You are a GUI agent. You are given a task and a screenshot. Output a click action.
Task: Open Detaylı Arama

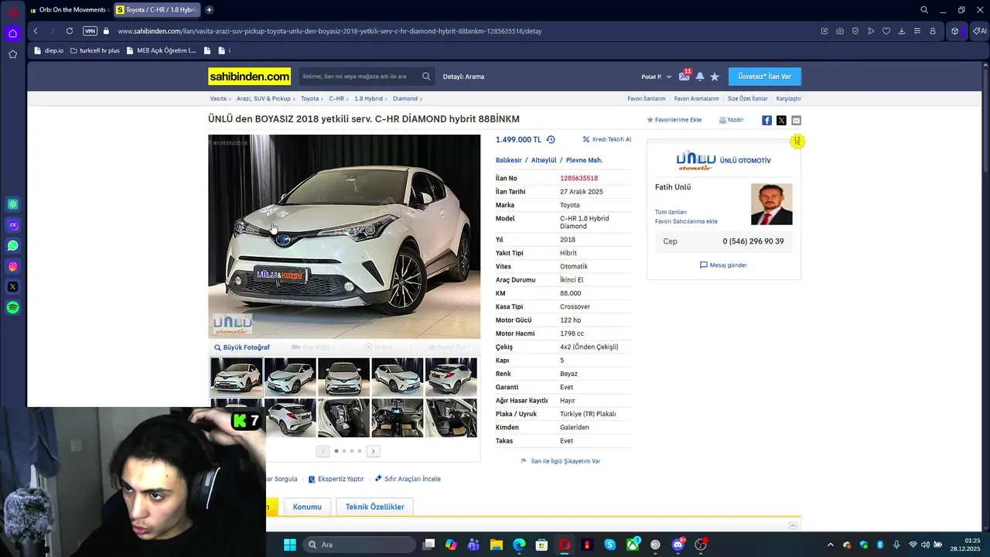pyautogui.click(x=463, y=77)
